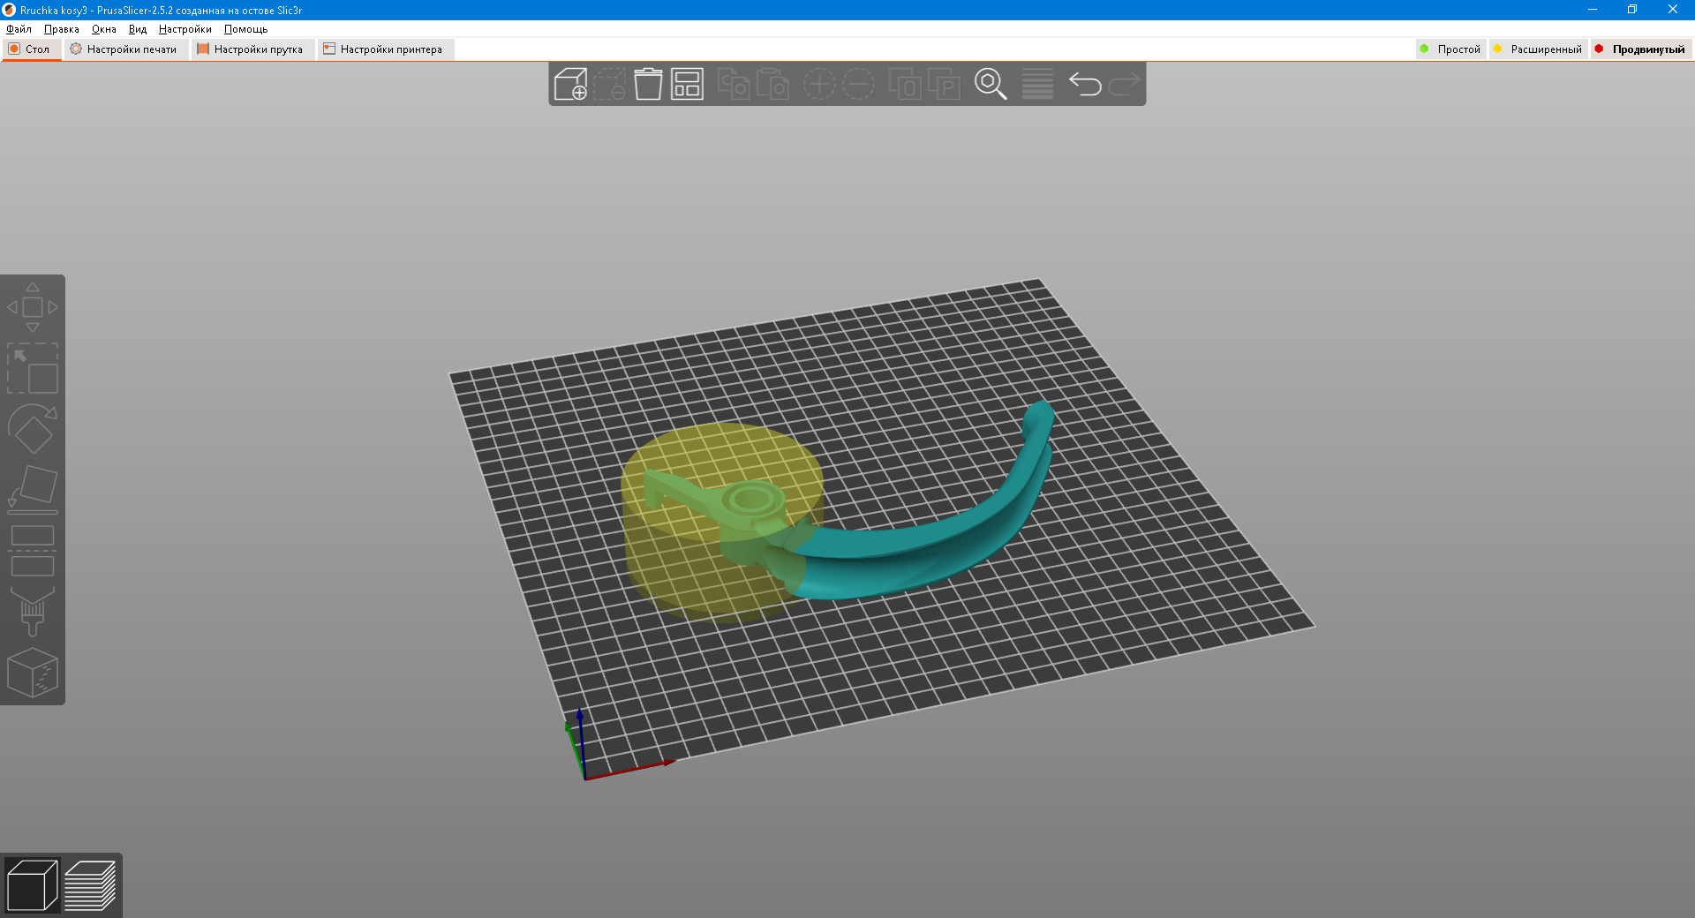
Task: Click the Add object cube icon
Action: (570, 85)
